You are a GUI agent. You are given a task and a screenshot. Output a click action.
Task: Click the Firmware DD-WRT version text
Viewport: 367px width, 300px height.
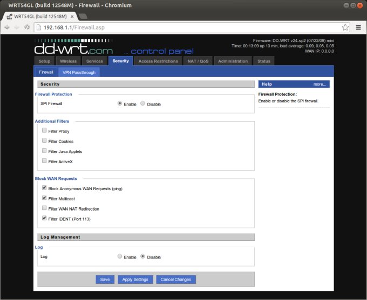coord(294,40)
